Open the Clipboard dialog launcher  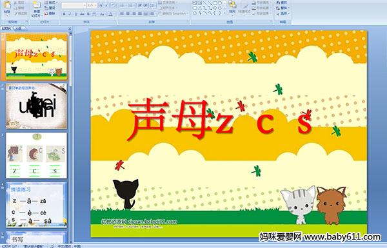(26, 22)
